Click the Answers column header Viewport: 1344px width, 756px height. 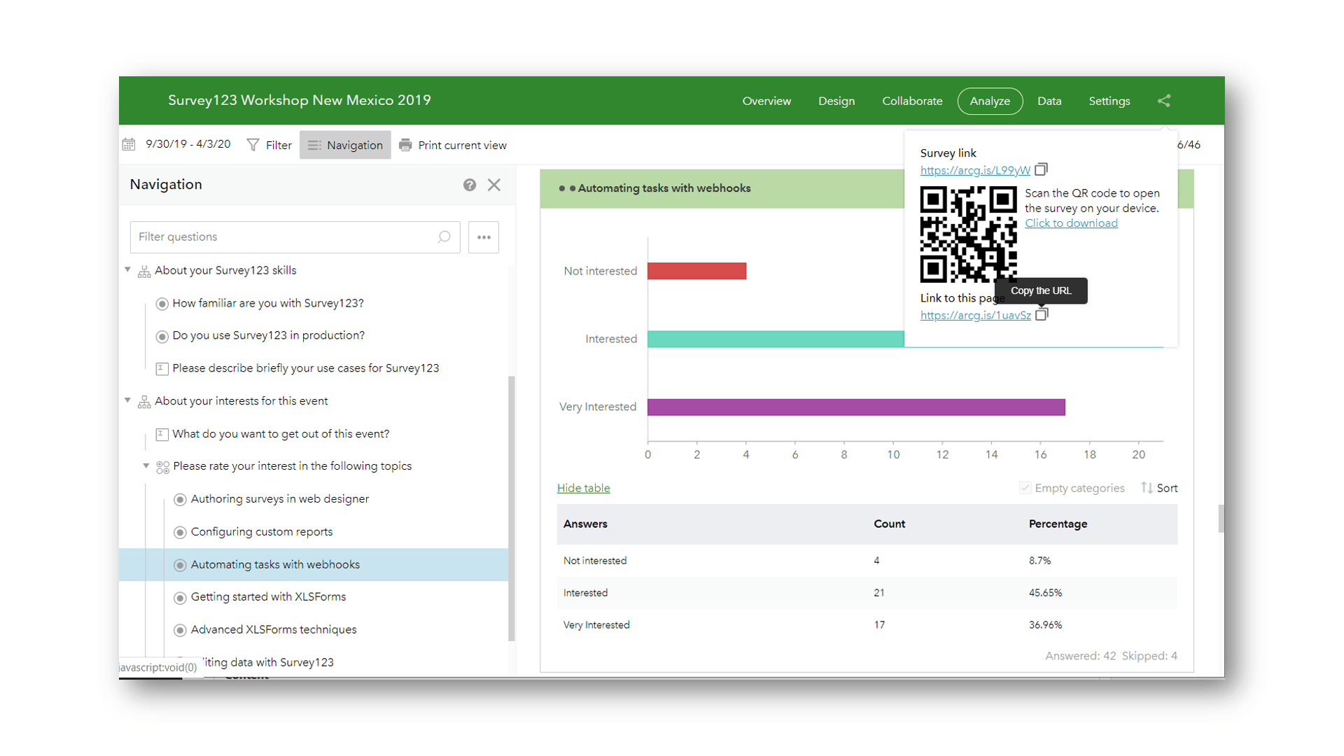[x=585, y=524]
